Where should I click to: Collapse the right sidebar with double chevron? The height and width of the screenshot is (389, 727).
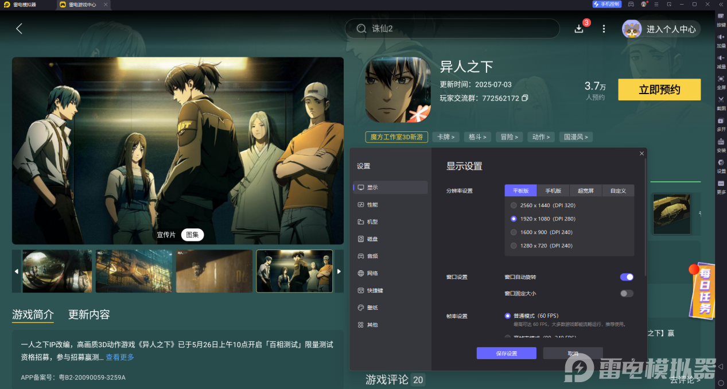[x=721, y=4]
